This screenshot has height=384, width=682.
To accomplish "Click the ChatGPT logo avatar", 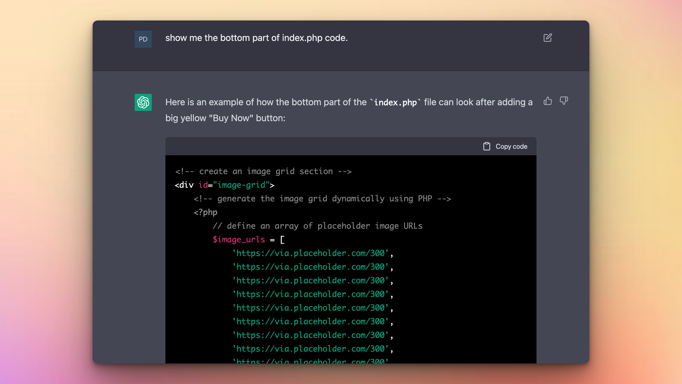I will pyautogui.click(x=143, y=102).
